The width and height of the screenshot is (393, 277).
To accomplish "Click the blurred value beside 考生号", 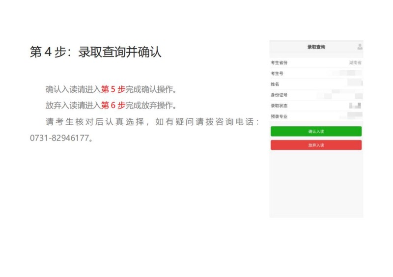I will tap(351, 74).
